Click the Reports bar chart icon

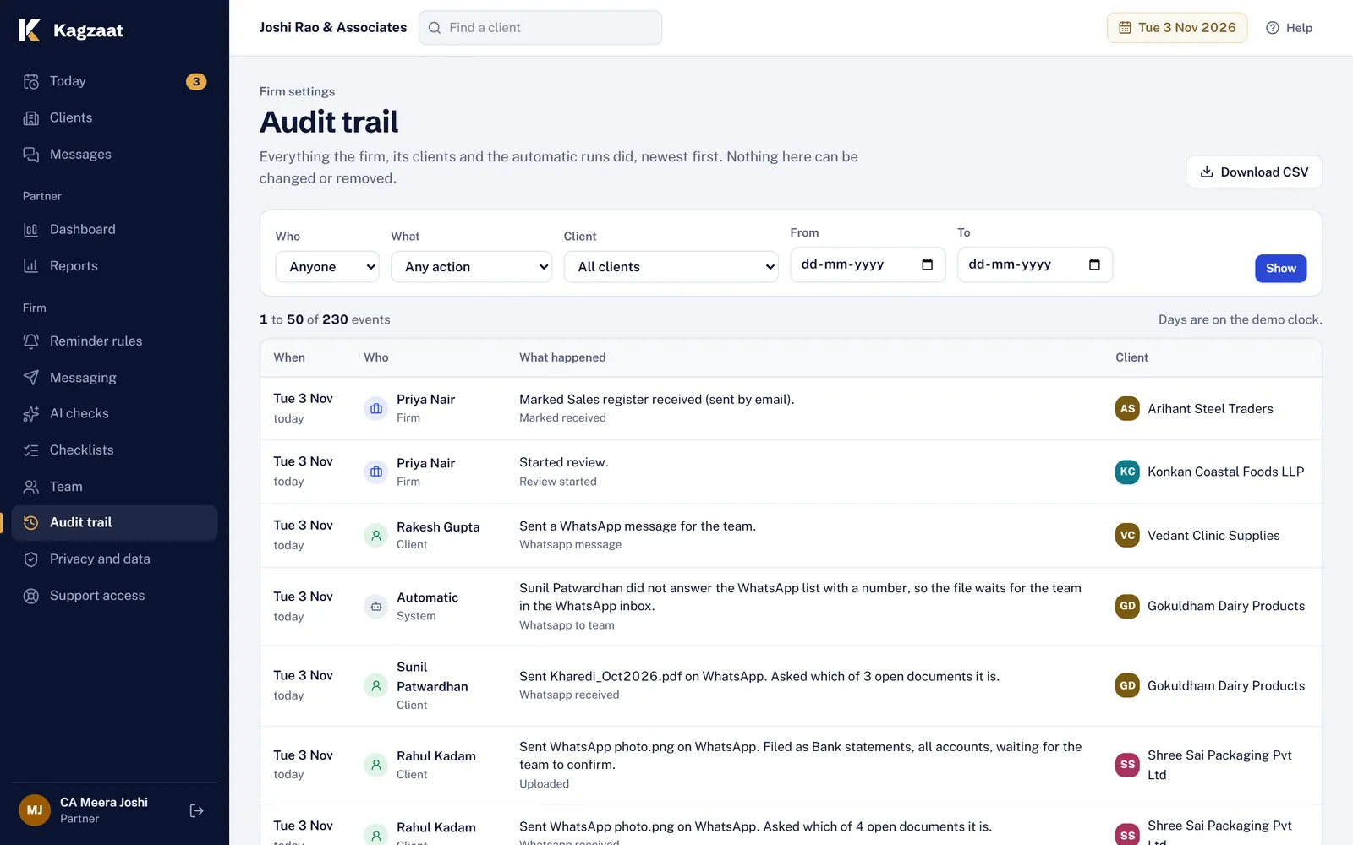31,265
